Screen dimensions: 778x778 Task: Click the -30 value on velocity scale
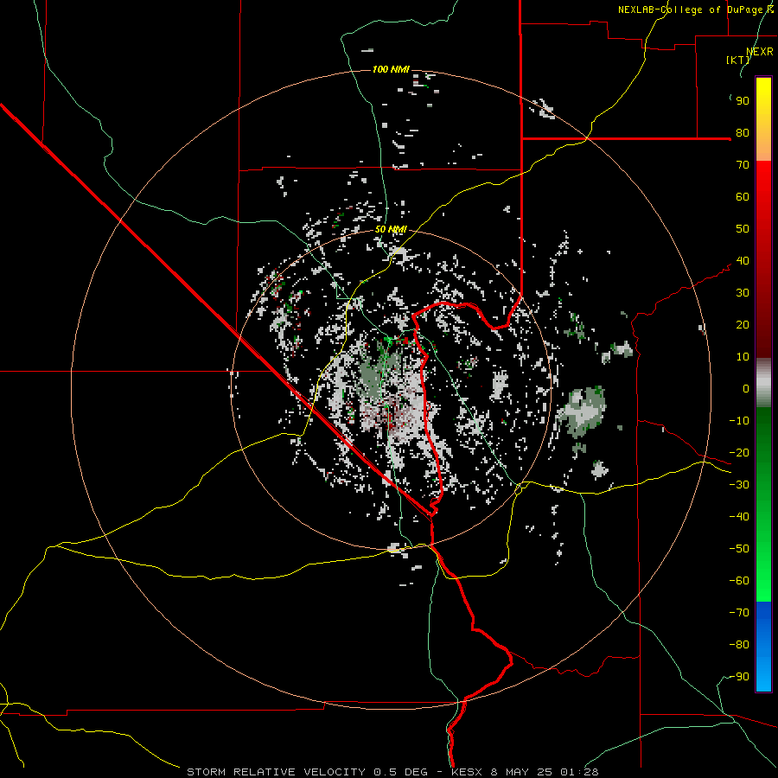(739, 485)
